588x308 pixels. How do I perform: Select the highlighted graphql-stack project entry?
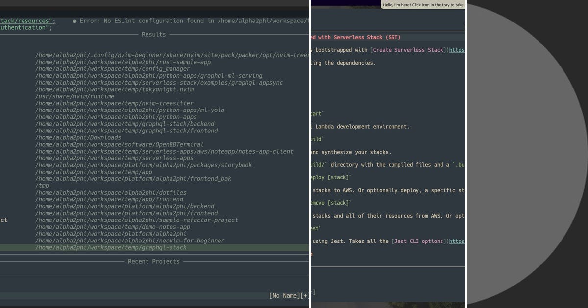coord(111,247)
